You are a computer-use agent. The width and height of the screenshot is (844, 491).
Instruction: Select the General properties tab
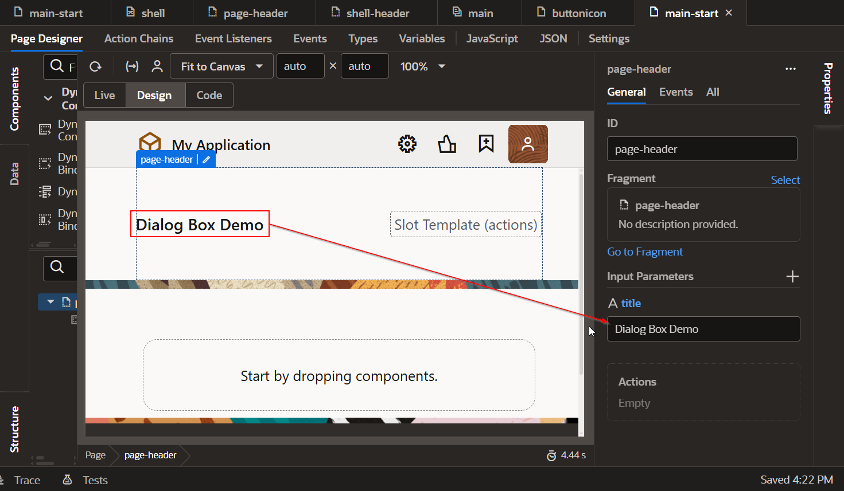pos(627,92)
